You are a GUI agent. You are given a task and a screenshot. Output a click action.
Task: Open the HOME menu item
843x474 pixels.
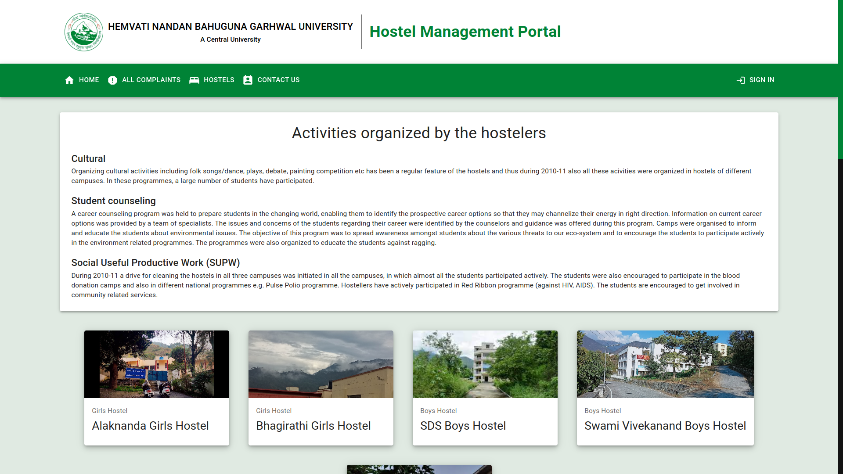89,80
